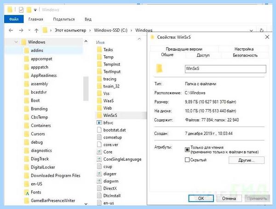Select the diagerr file icon
The height and width of the screenshot is (209, 276).
point(99,174)
